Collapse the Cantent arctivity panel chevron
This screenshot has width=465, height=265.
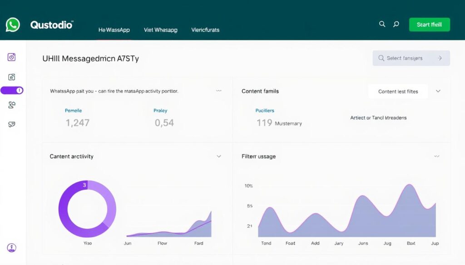(x=219, y=156)
